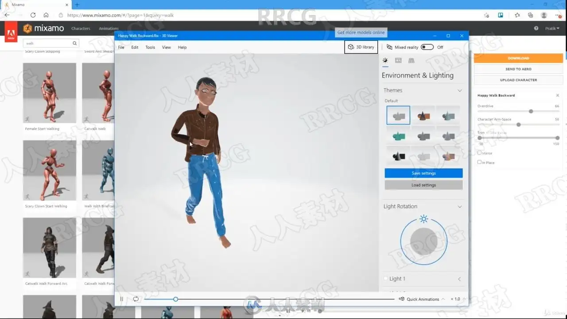Select Catwalk Walk Forward Arc thumbnail
Viewport: 567px width, 319px height.
[50, 248]
